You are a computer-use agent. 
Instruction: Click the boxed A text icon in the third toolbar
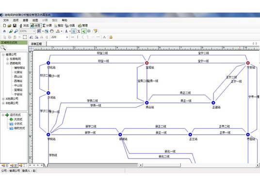click(104, 37)
